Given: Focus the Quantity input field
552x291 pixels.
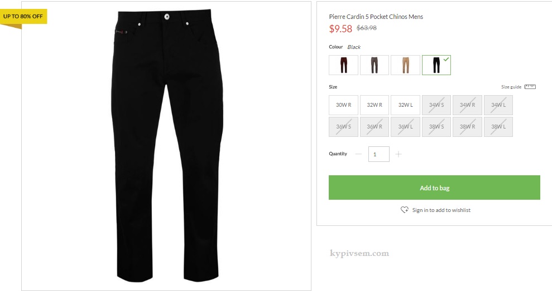Looking at the screenshot, I should point(379,154).
